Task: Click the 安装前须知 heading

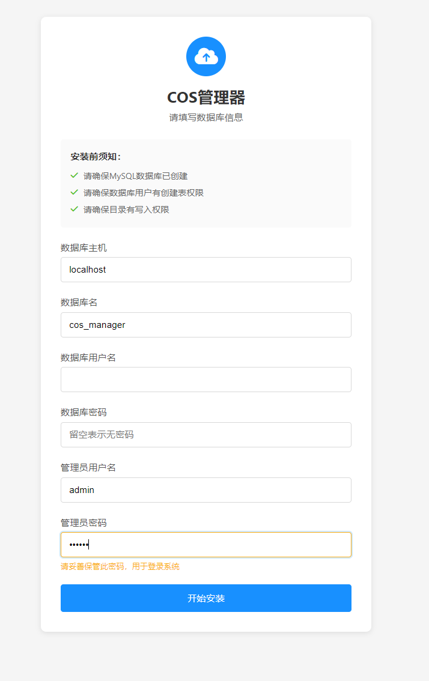Action: (96, 157)
